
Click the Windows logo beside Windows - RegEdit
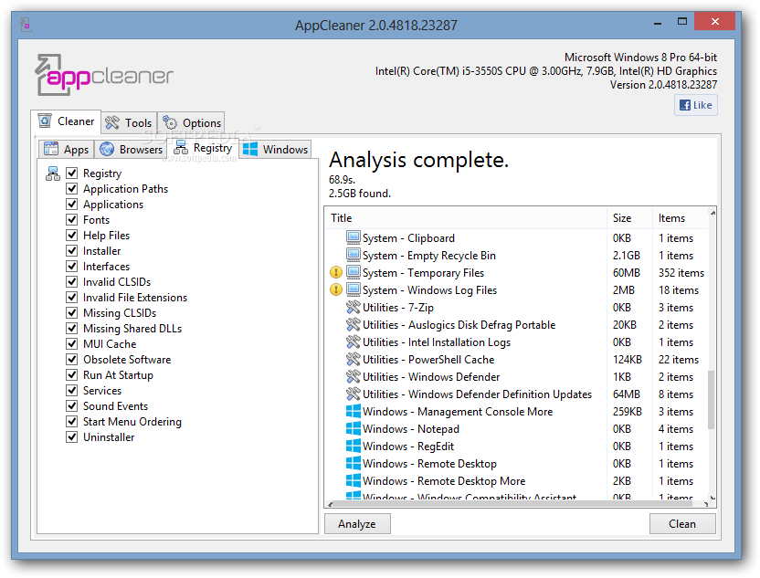(354, 447)
